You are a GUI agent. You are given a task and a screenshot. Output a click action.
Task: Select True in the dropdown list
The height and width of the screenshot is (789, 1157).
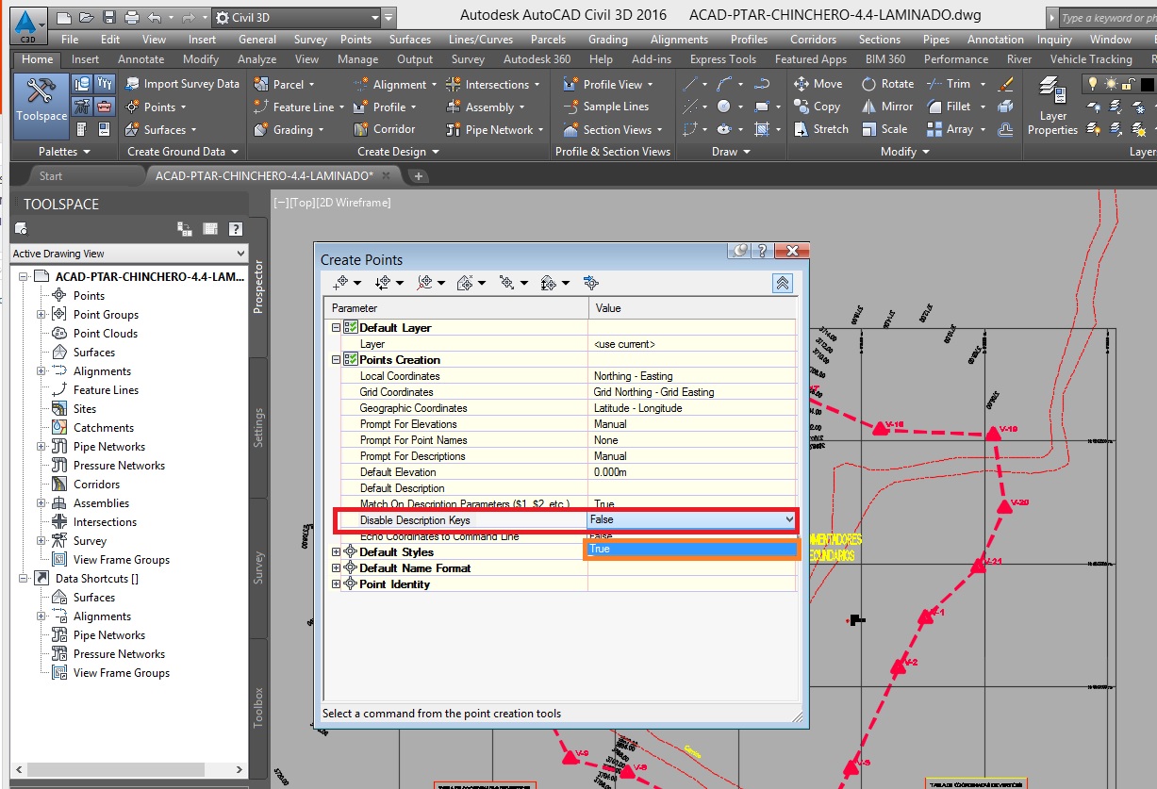pyautogui.click(x=692, y=549)
